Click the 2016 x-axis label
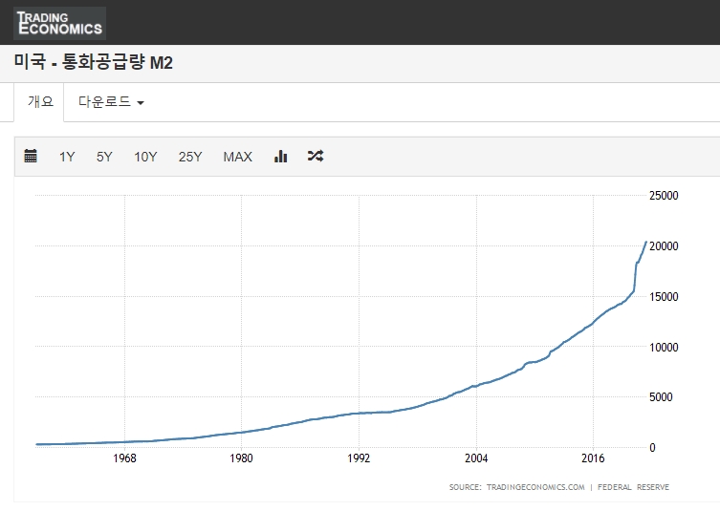This screenshot has height=511, width=720. [x=593, y=458]
